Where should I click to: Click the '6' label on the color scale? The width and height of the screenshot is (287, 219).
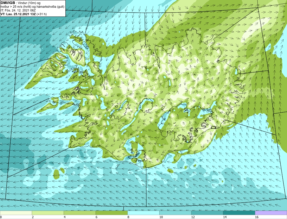96,217
